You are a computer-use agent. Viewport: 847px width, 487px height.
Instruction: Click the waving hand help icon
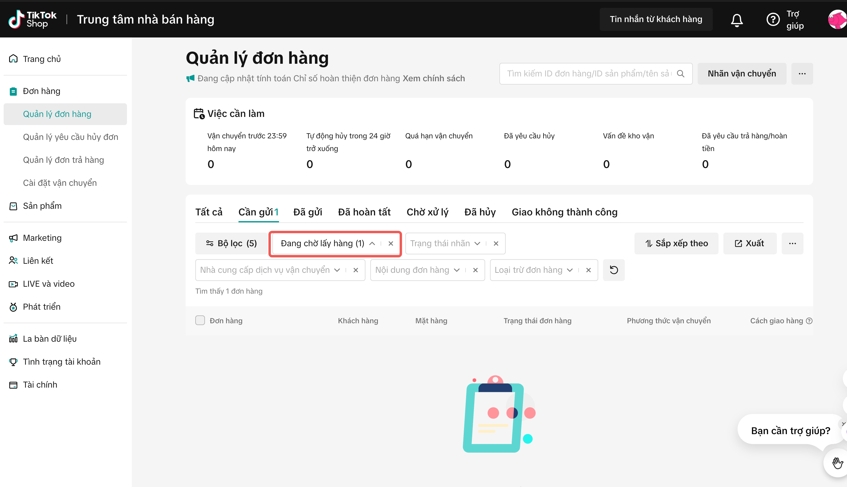pyautogui.click(x=837, y=463)
